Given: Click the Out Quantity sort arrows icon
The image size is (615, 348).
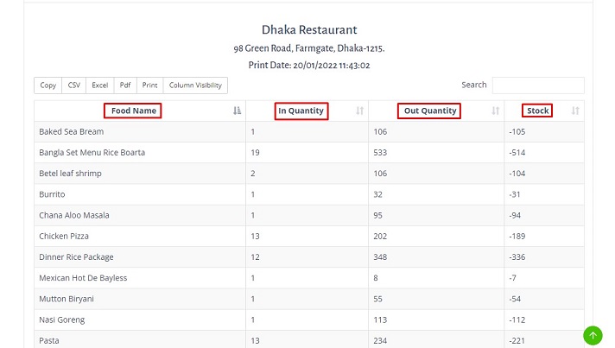Looking at the screenshot, I should tap(496, 111).
